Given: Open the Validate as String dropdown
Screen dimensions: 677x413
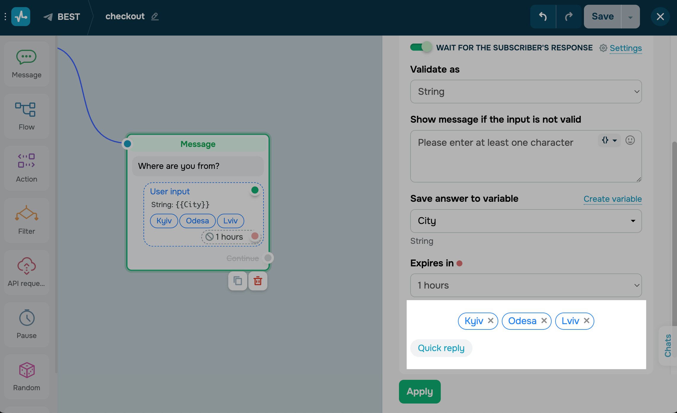Looking at the screenshot, I should 526,92.
